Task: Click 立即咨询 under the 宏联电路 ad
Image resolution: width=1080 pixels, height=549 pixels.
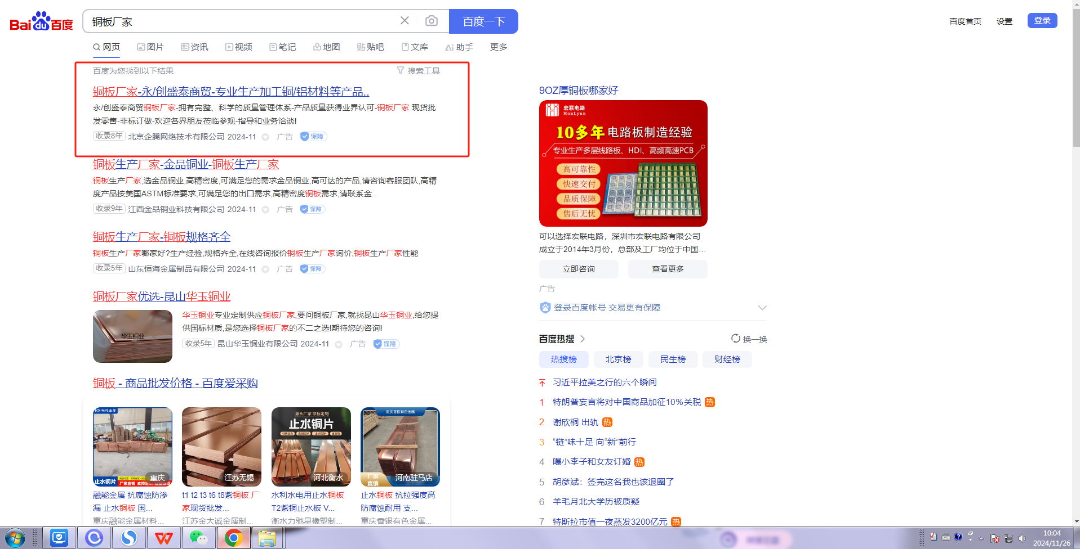Action: 579,269
